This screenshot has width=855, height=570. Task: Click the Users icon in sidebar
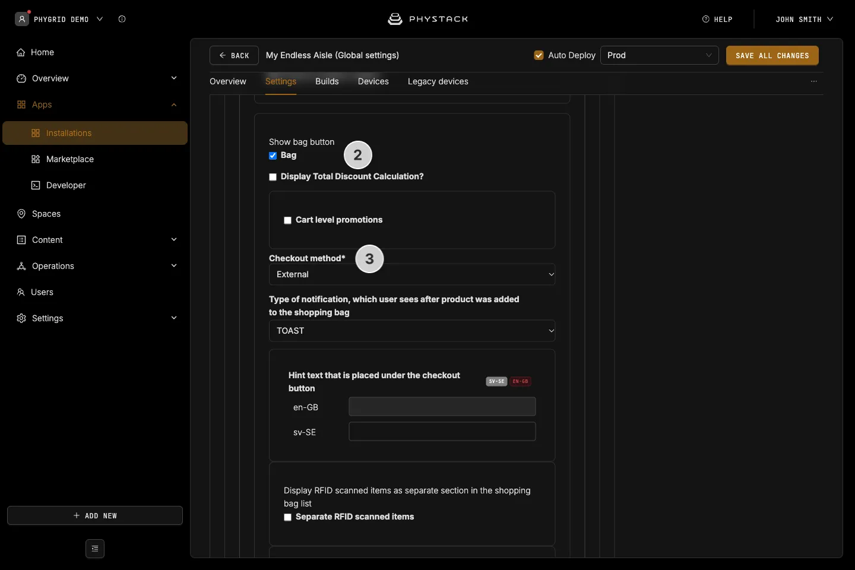[21, 292]
